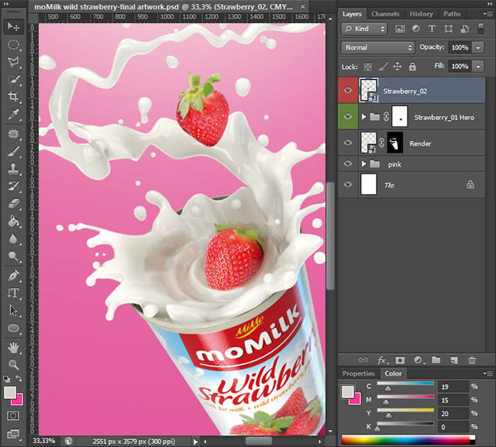Hide the Render layer
This screenshot has width=496, height=447.
(x=348, y=143)
